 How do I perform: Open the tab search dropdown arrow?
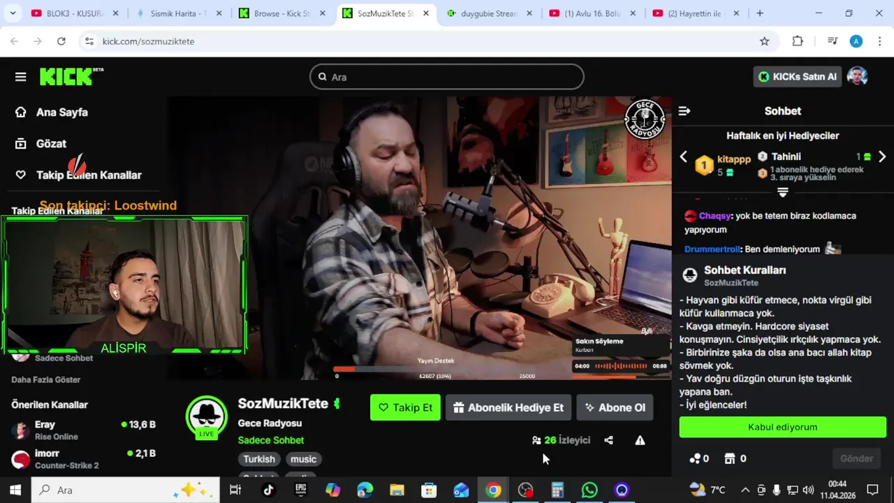click(12, 13)
